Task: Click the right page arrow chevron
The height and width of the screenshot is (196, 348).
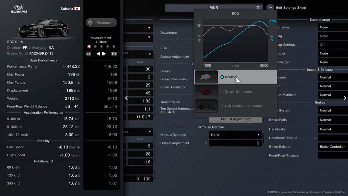Action: coord(345,98)
